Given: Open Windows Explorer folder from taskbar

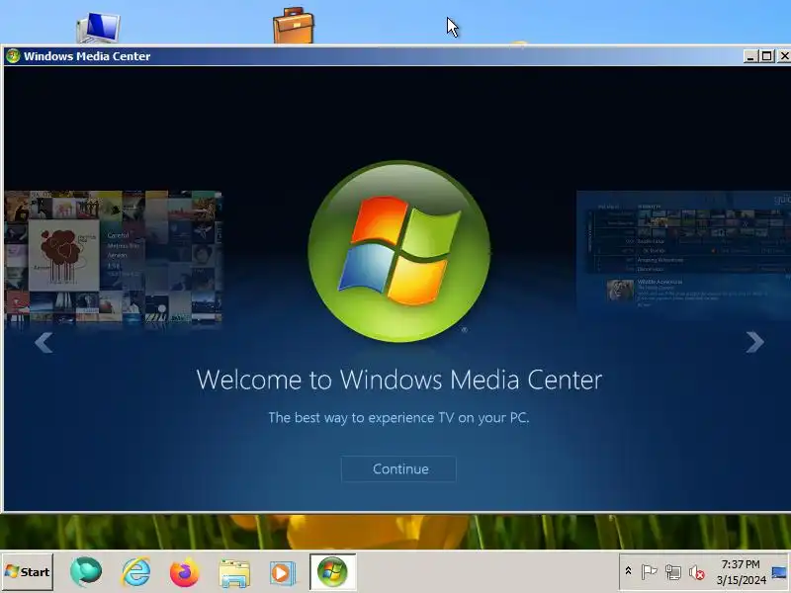Looking at the screenshot, I should coord(234,573).
